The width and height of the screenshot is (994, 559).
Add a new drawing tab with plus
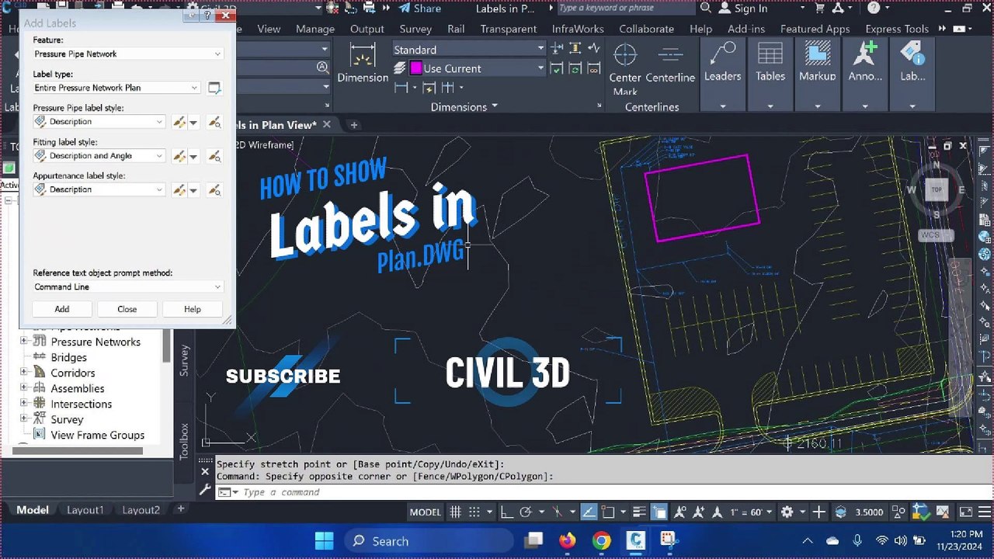(x=353, y=124)
